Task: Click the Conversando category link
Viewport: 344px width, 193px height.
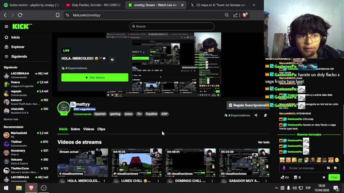Action: [83, 114]
